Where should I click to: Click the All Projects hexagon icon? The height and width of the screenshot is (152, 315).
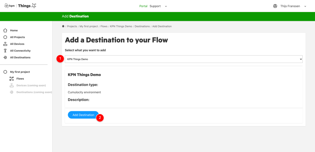[x=5, y=37]
